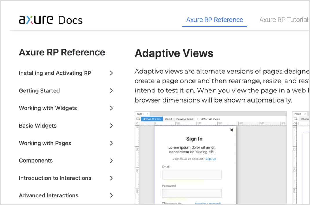This screenshot has width=310, height=205.
Task: Open the Axure RP Tutorials tab
Action: tap(284, 20)
